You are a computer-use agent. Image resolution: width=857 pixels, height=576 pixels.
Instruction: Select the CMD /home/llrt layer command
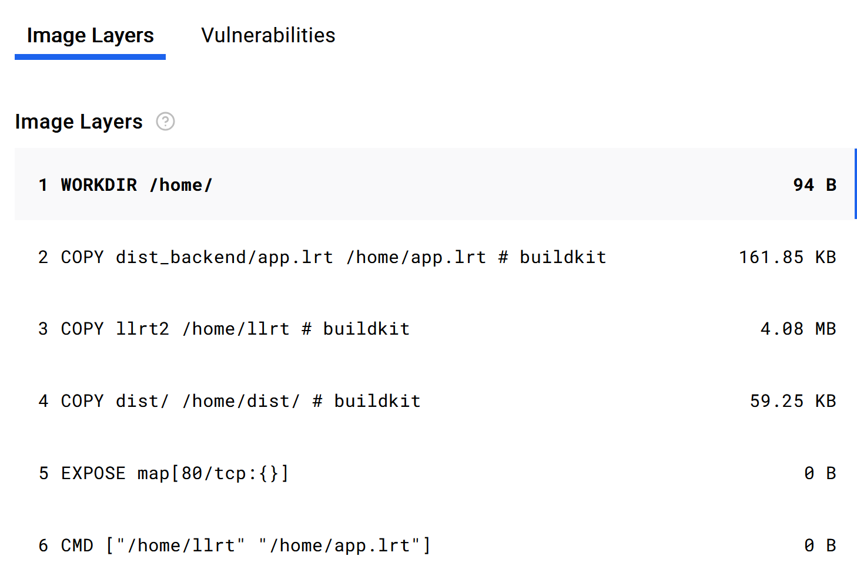[246, 545]
